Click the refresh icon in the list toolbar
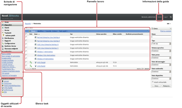This screenshot has width=182, height=108. [x=148, y=31]
